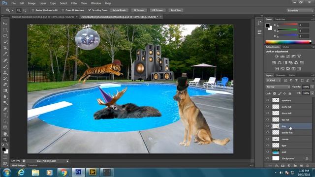Select the Pen tool

click(x=5, y=109)
